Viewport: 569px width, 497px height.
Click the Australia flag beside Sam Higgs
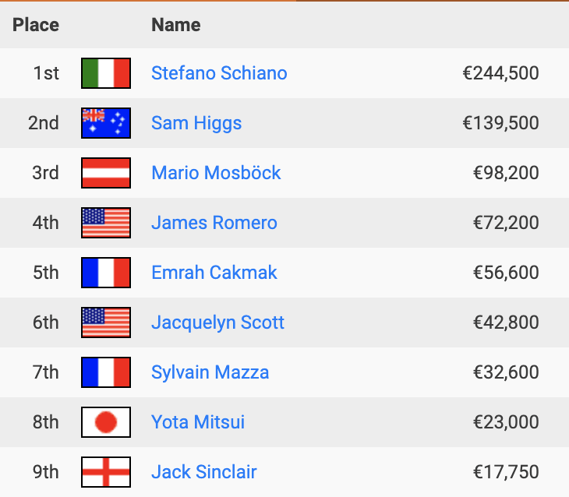(x=105, y=123)
